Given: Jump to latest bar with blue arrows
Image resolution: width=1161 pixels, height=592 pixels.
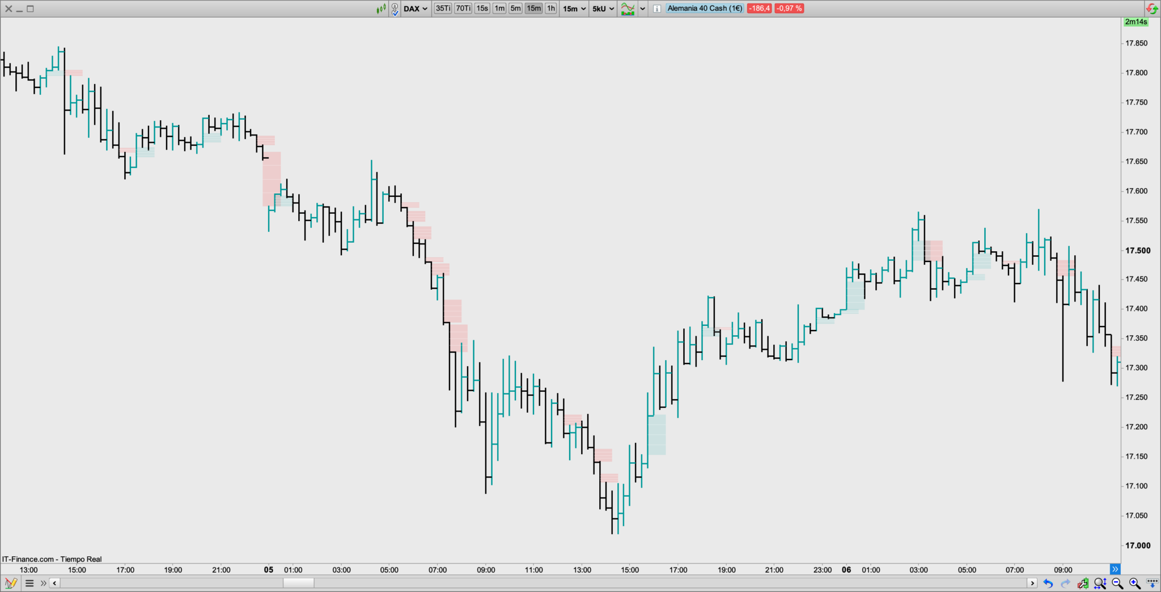Looking at the screenshot, I should point(1115,569).
